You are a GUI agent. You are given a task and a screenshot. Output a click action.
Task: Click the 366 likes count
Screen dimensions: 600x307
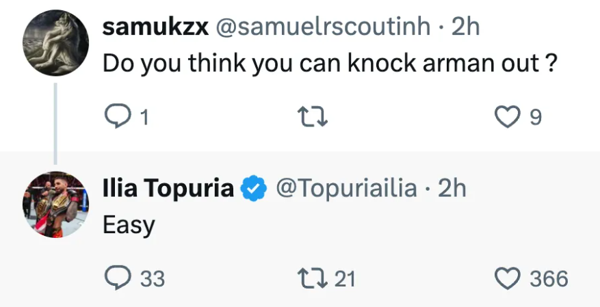549,279
